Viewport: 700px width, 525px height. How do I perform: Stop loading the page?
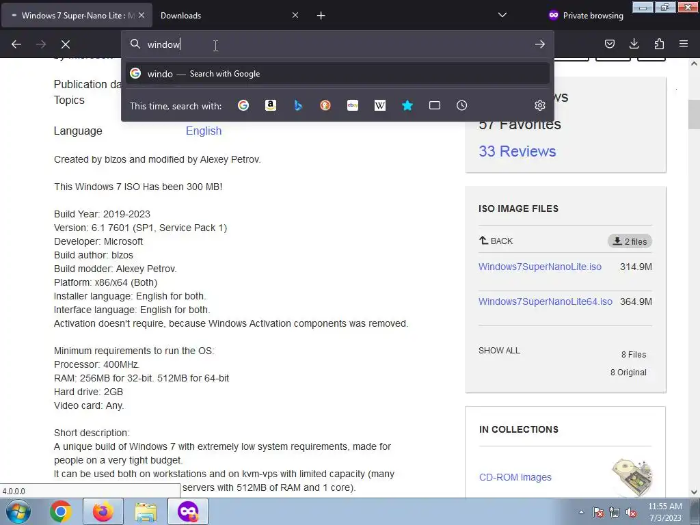click(x=65, y=44)
